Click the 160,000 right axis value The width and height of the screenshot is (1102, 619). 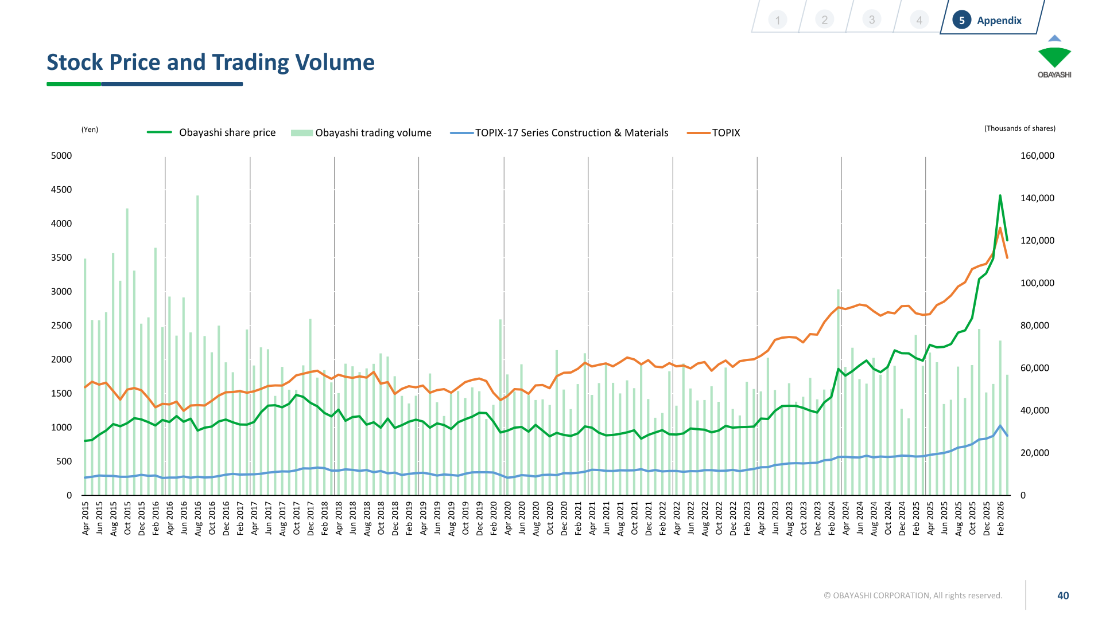click(x=1037, y=156)
